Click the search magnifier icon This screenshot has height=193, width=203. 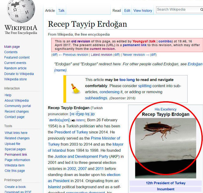(x=202, y=10)
